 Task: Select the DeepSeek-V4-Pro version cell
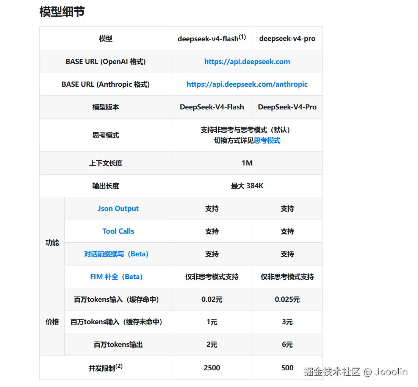[287, 107]
